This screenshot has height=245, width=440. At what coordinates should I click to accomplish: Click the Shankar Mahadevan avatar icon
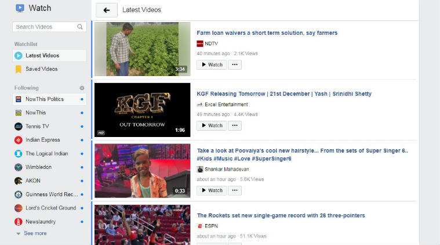point(200,169)
